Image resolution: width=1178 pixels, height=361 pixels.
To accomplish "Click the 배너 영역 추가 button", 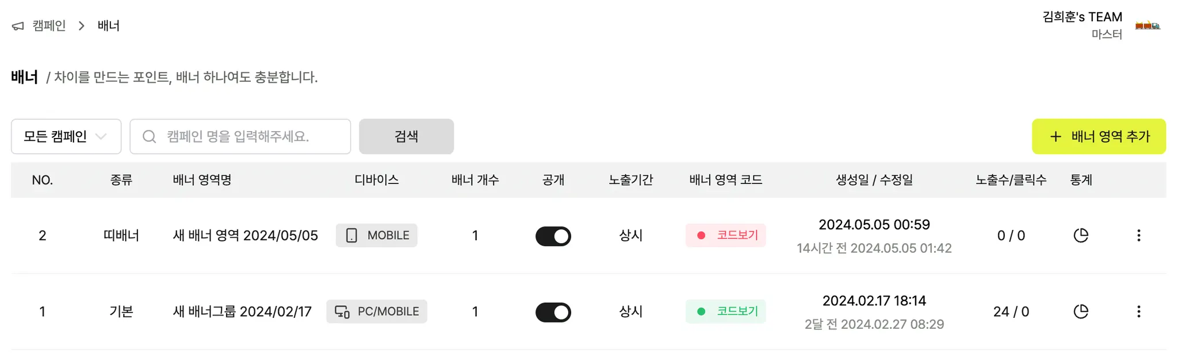I will (x=1099, y=137).
